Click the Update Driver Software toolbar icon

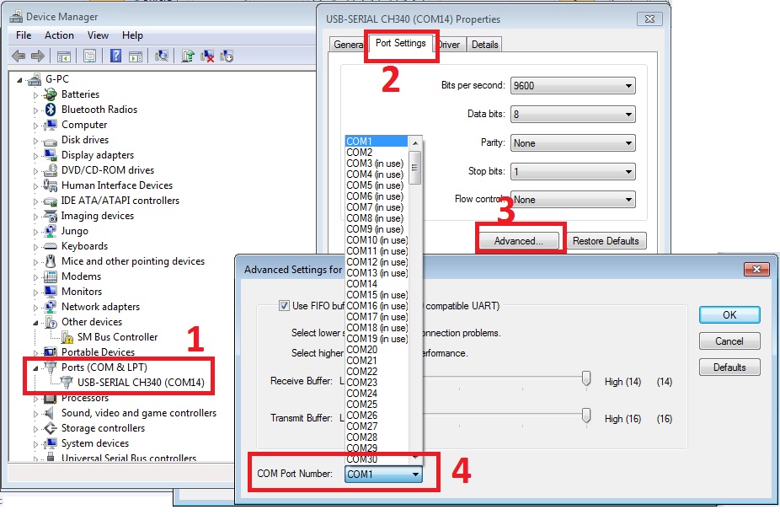click(187, 56)
